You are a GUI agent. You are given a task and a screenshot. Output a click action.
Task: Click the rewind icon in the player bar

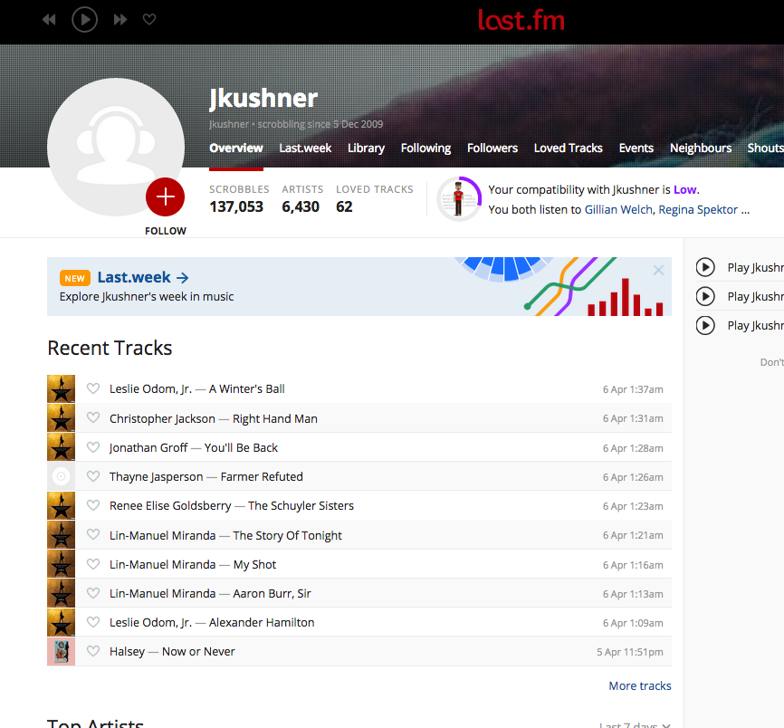49,19
